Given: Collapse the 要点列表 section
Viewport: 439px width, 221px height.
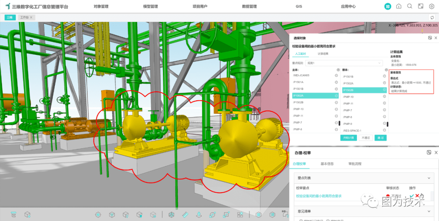Looking at the screenshot, I should pyautogui.click(x=428, y=178).
